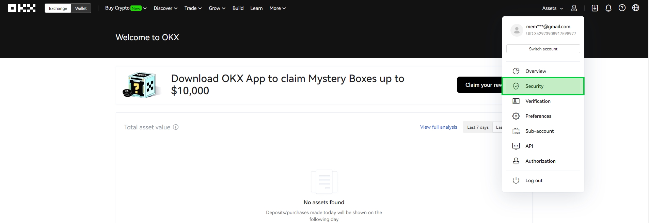The width and height of the screenshot is (649, 223).
Task: Select Verification in account menu
Action: click(x=543, y=101)
